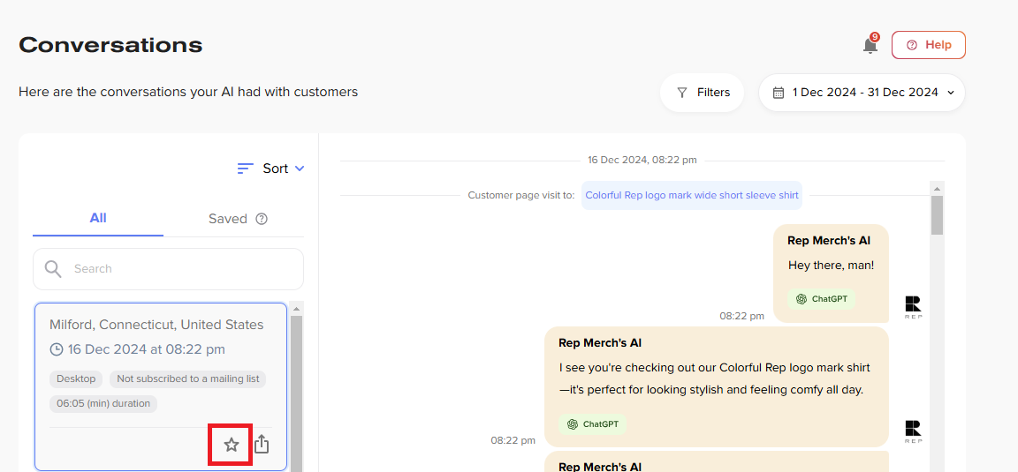Viewport: 1018px width, 472px height.
Task: Click the chat panel scrollbar thumb
Action: 937,214
